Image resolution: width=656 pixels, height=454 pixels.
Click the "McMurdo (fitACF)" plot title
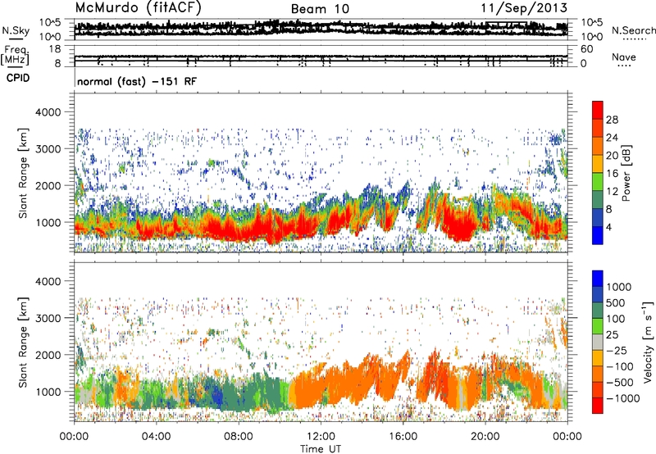click(139, 8)
